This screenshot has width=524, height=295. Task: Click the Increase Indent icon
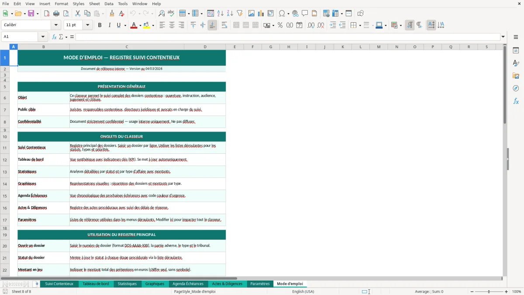pos(333,25)
